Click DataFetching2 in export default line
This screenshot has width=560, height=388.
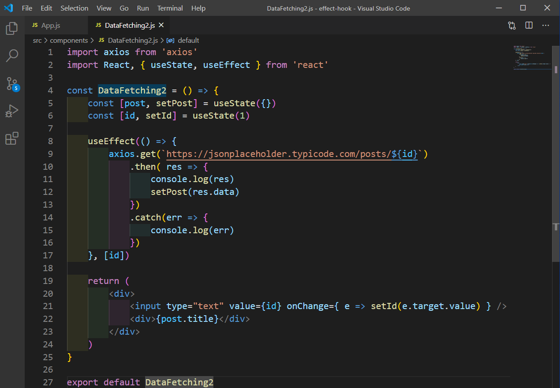tap(179, 382)
